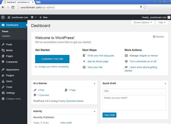
Task: Click the Quick Draft Title field
Action: (x=134, y=91)
